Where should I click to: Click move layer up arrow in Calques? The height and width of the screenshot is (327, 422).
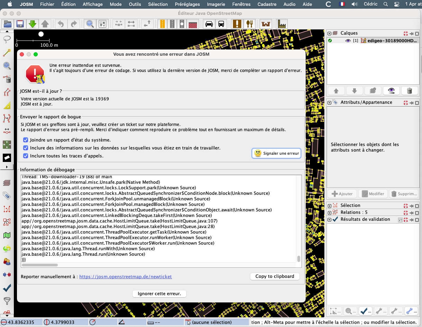click(x=336, y=91)
